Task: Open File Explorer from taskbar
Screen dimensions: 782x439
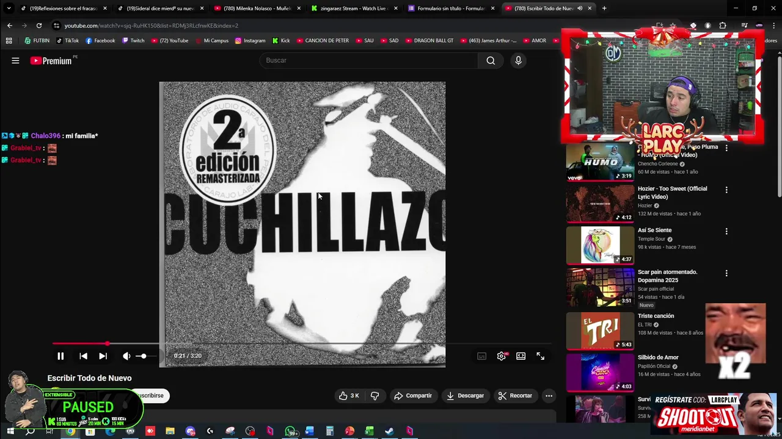Action: (x=170, y=431)
